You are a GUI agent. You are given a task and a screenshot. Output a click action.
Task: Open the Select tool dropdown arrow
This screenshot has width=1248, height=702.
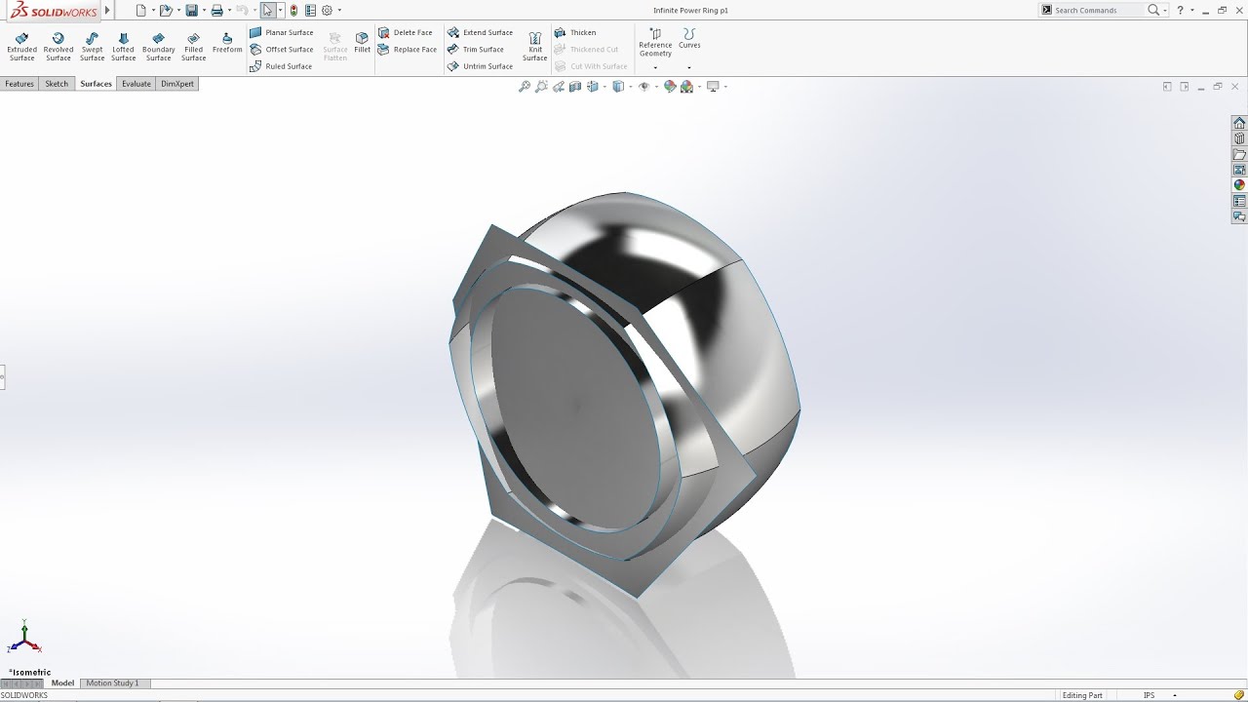[x=280, y=11]
